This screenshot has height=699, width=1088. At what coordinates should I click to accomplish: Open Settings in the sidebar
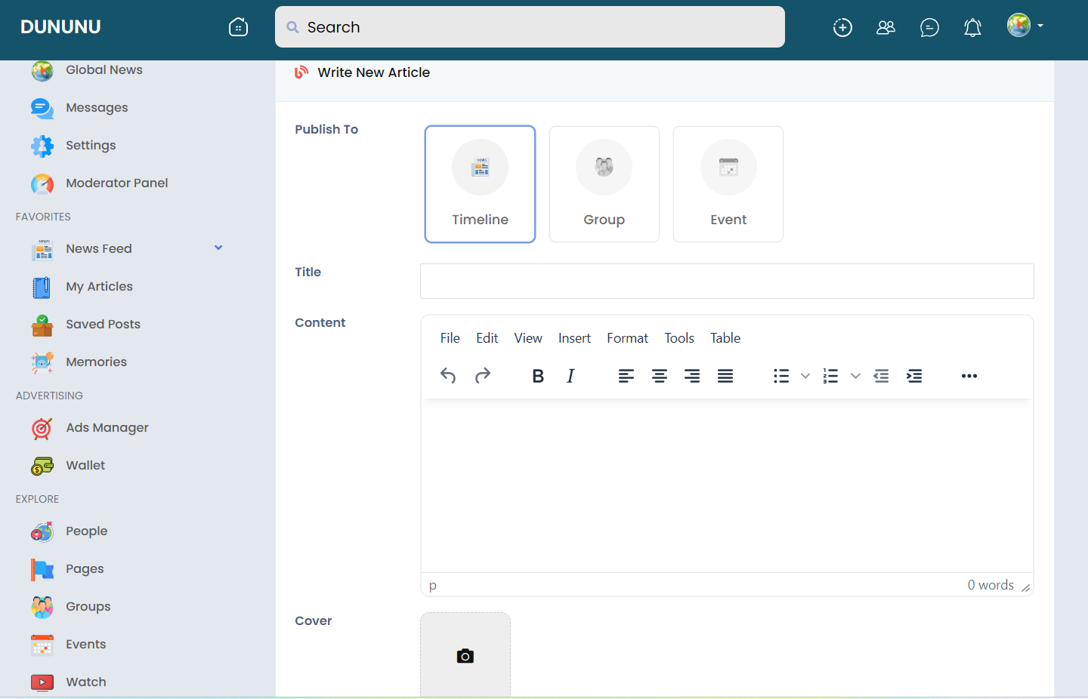pyautogui.click(x=91, y=145)
